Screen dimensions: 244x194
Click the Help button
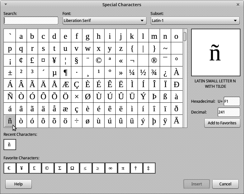tap(18, 184)
